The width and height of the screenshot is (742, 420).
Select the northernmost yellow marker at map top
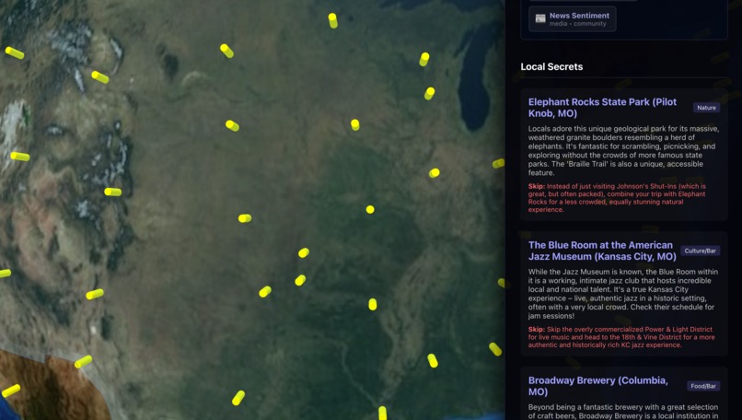332,20
